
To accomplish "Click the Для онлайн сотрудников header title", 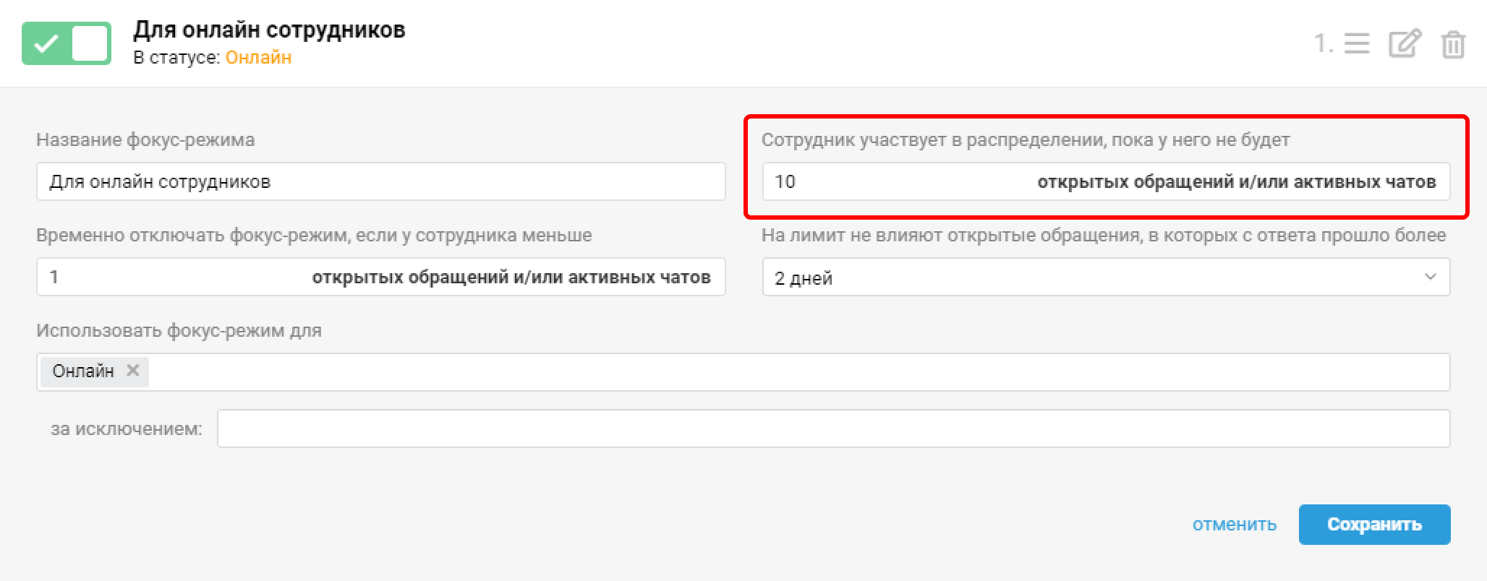I will coord(269,30).
